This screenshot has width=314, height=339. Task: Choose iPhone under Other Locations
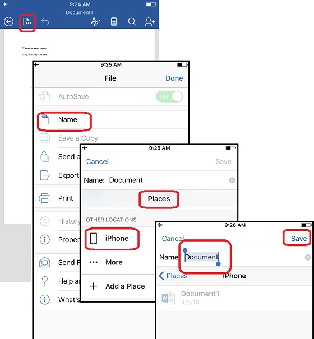click(117, 239)
